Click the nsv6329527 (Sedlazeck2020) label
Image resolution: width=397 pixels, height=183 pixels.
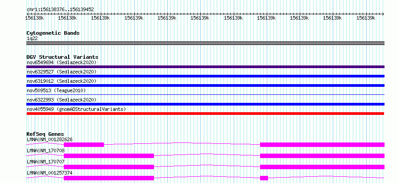coord(62,72)
